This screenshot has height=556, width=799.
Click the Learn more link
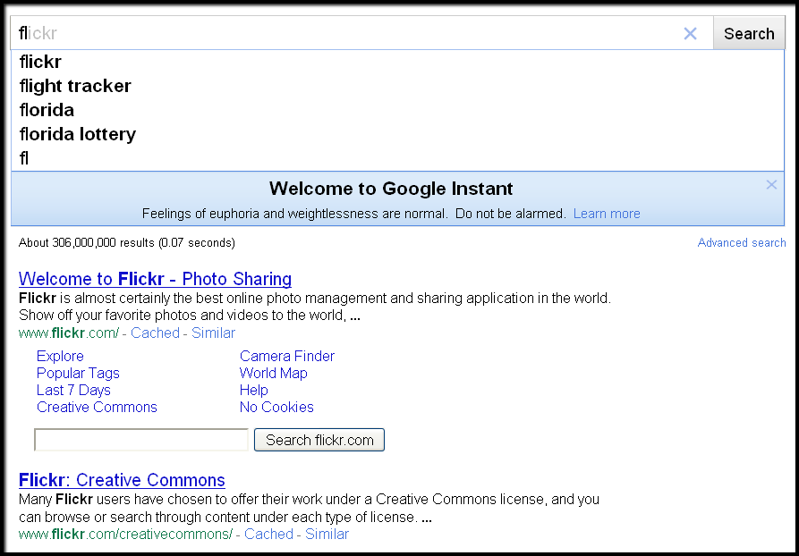click(x=607, y=214)
